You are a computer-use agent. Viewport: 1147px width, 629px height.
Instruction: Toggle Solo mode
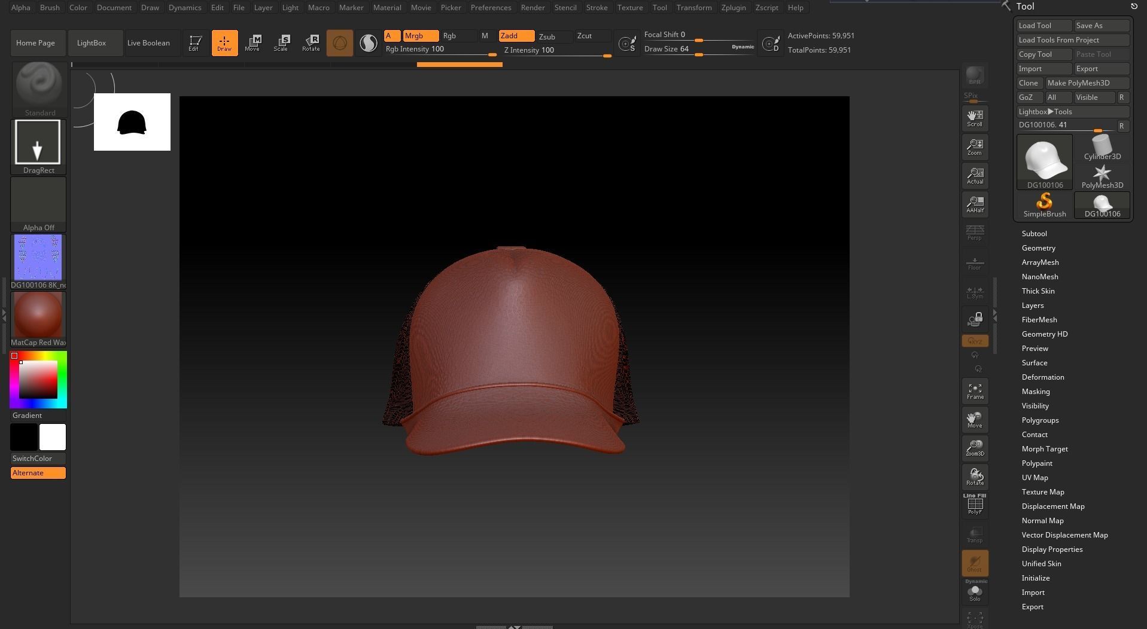click(975, 592)
